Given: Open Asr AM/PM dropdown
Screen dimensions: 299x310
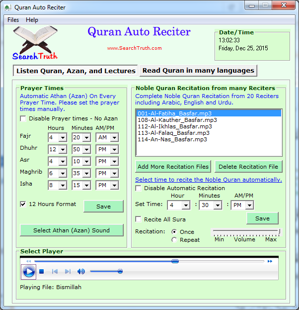Looking at the screenshot, I should click(114, 162).
